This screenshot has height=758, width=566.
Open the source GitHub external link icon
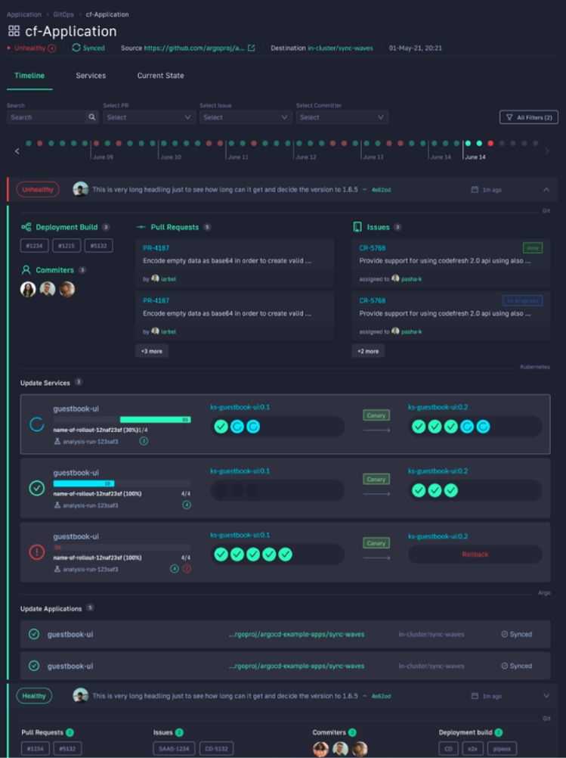click(252, 48)
